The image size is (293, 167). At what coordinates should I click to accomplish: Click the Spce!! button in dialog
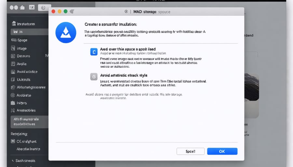190,151
